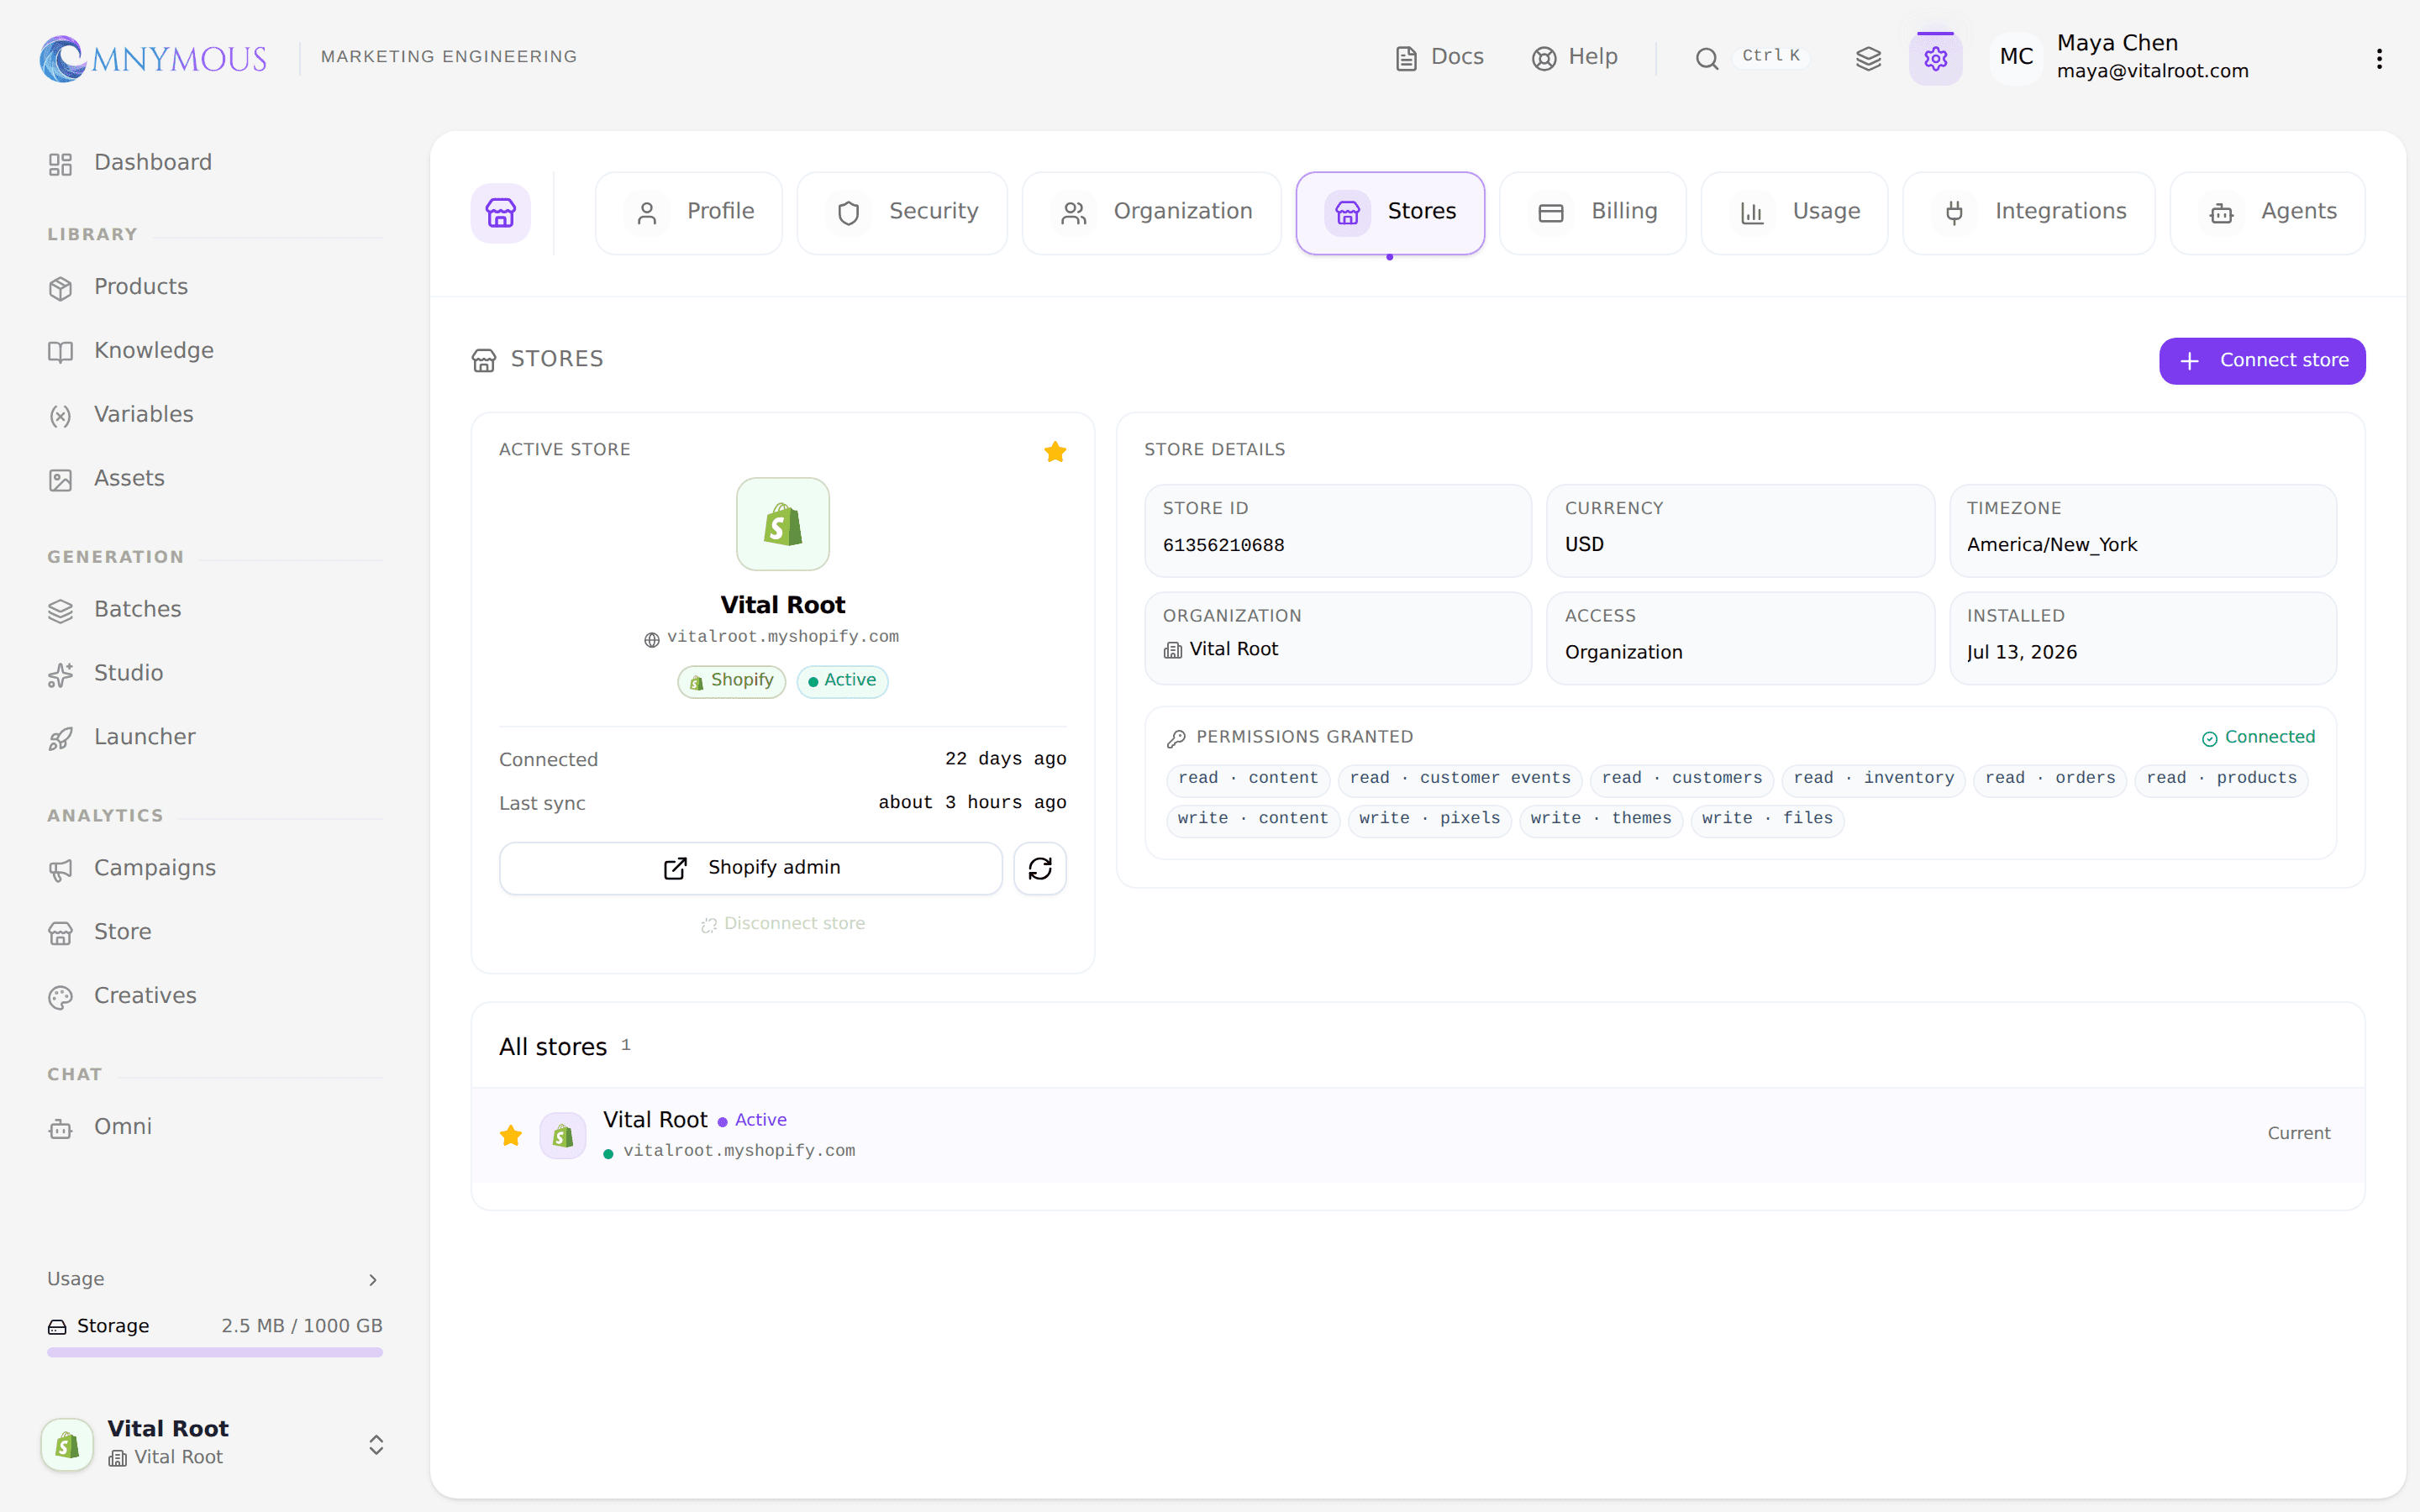Expand the Usage section chevron

[x=373, y=1280]
